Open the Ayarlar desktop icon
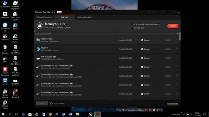This screenshot has height=117, width=209. point(5,81)
